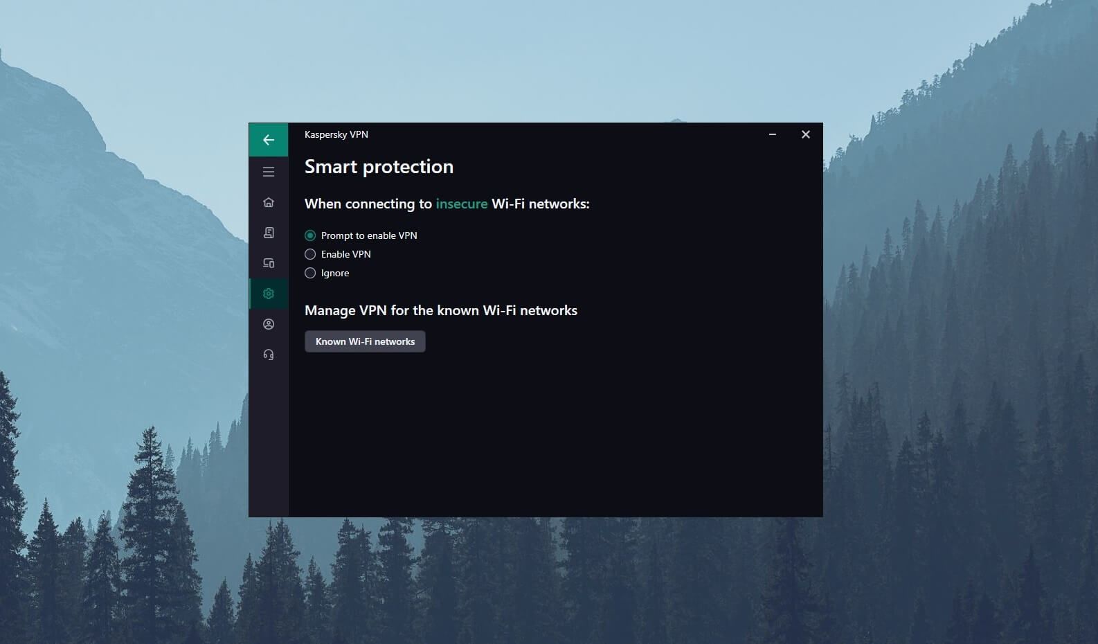Screen dimensions: 1098x644
Task: Open the Home icon in sidebar
Action: [269, 202]
